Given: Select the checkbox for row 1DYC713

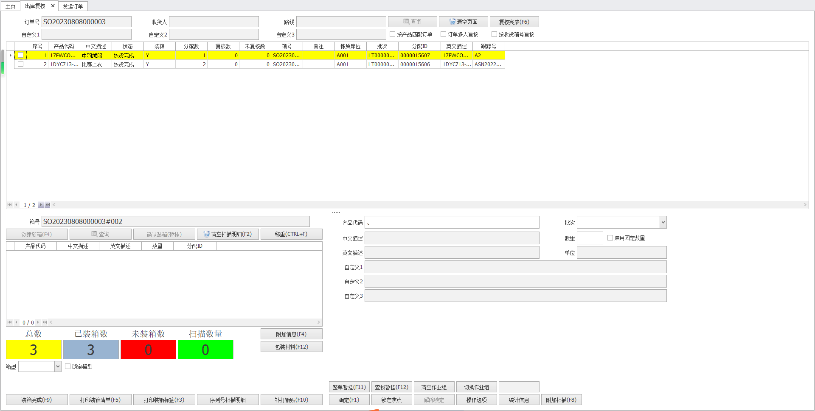Looking at the screenshot, I should coord(20,64).
